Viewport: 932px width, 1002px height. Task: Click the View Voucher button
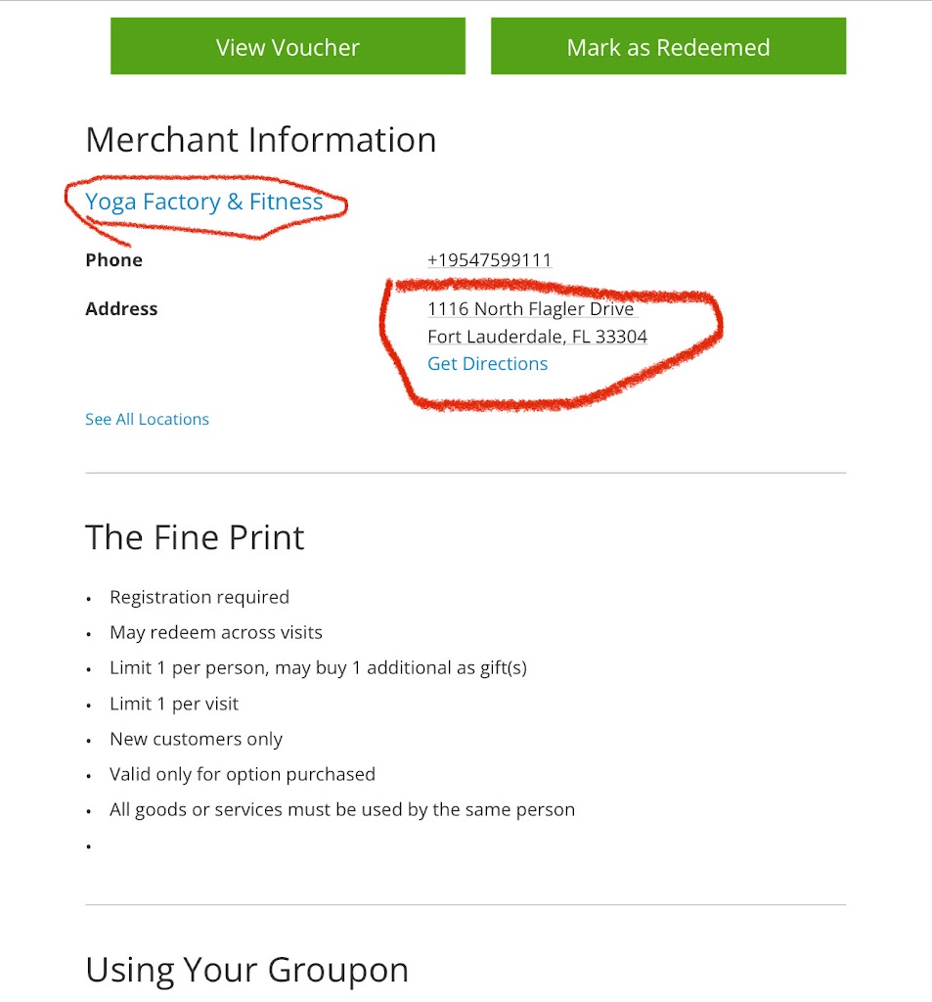(x=288, y=47)
